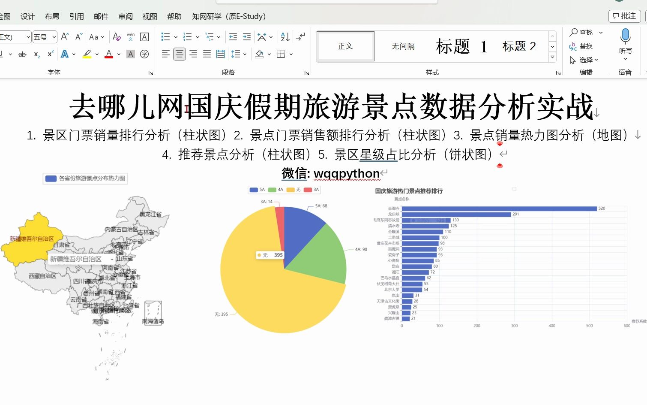
Task: Toggle strikethrough formatting
Action: click(22, 54)
